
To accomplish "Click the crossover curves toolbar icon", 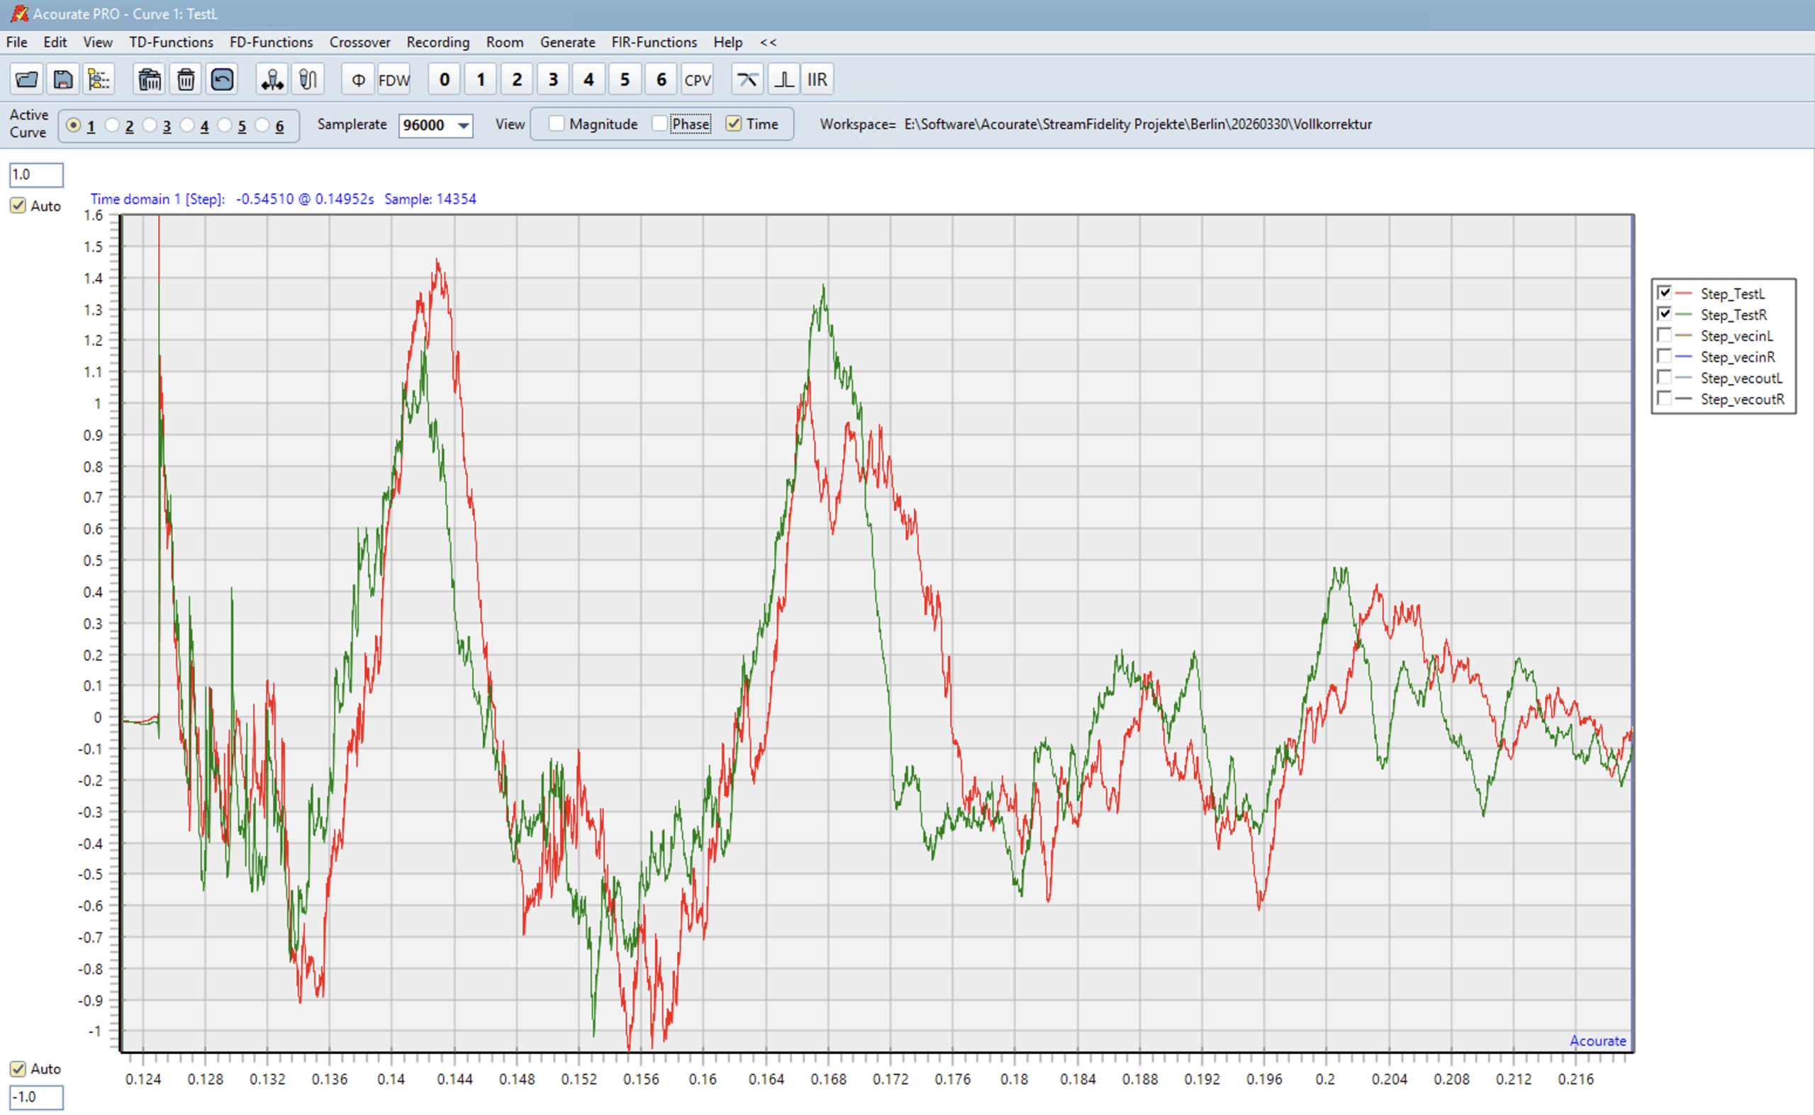I will (747, 79).
